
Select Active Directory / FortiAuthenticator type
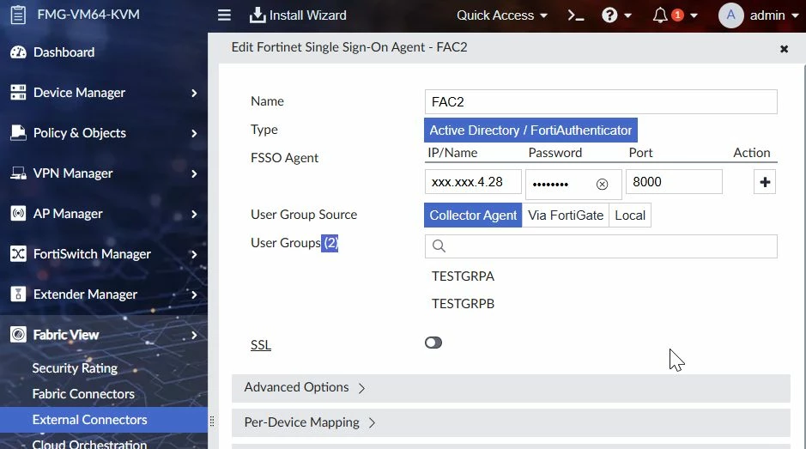tap(530, 130)
